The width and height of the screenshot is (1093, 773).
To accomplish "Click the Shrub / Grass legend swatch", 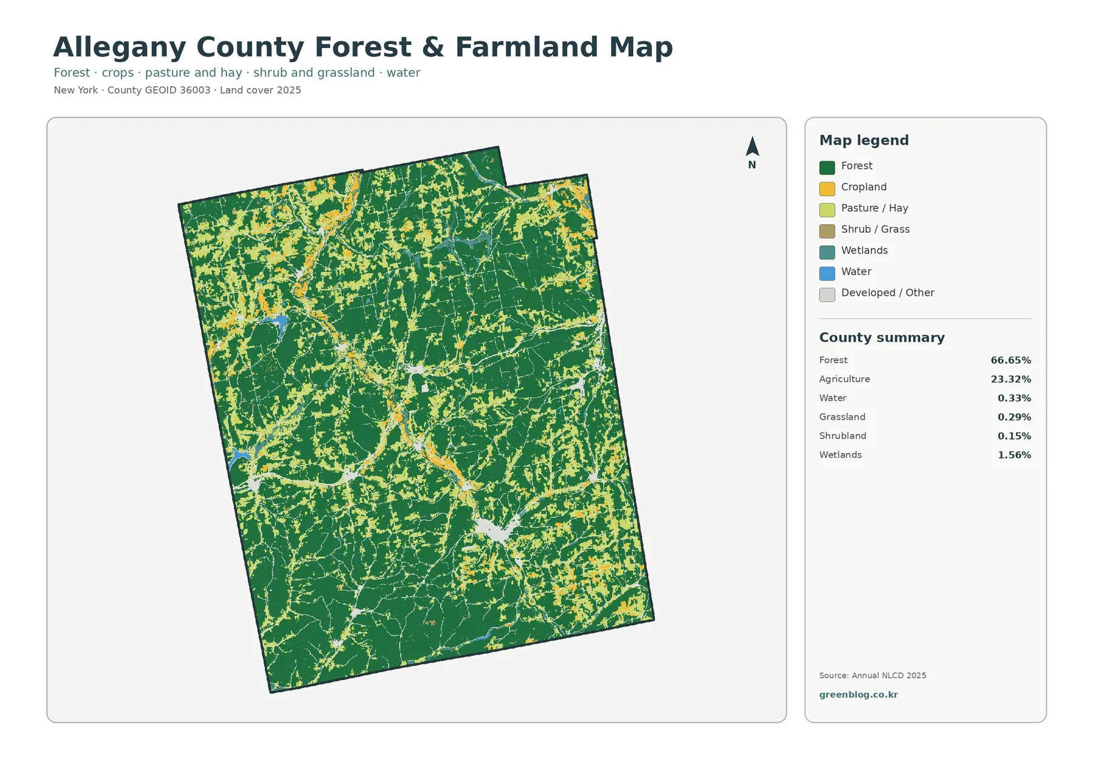I will click(827, 231).
